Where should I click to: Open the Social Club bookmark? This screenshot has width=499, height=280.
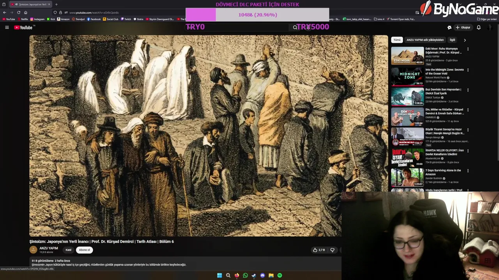point(111,19)
